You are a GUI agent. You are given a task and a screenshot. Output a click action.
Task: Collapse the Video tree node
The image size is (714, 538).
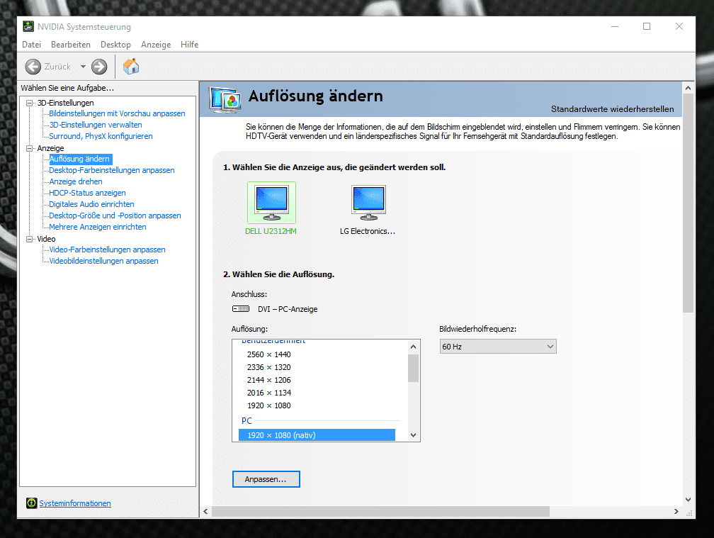pos(30,239)
